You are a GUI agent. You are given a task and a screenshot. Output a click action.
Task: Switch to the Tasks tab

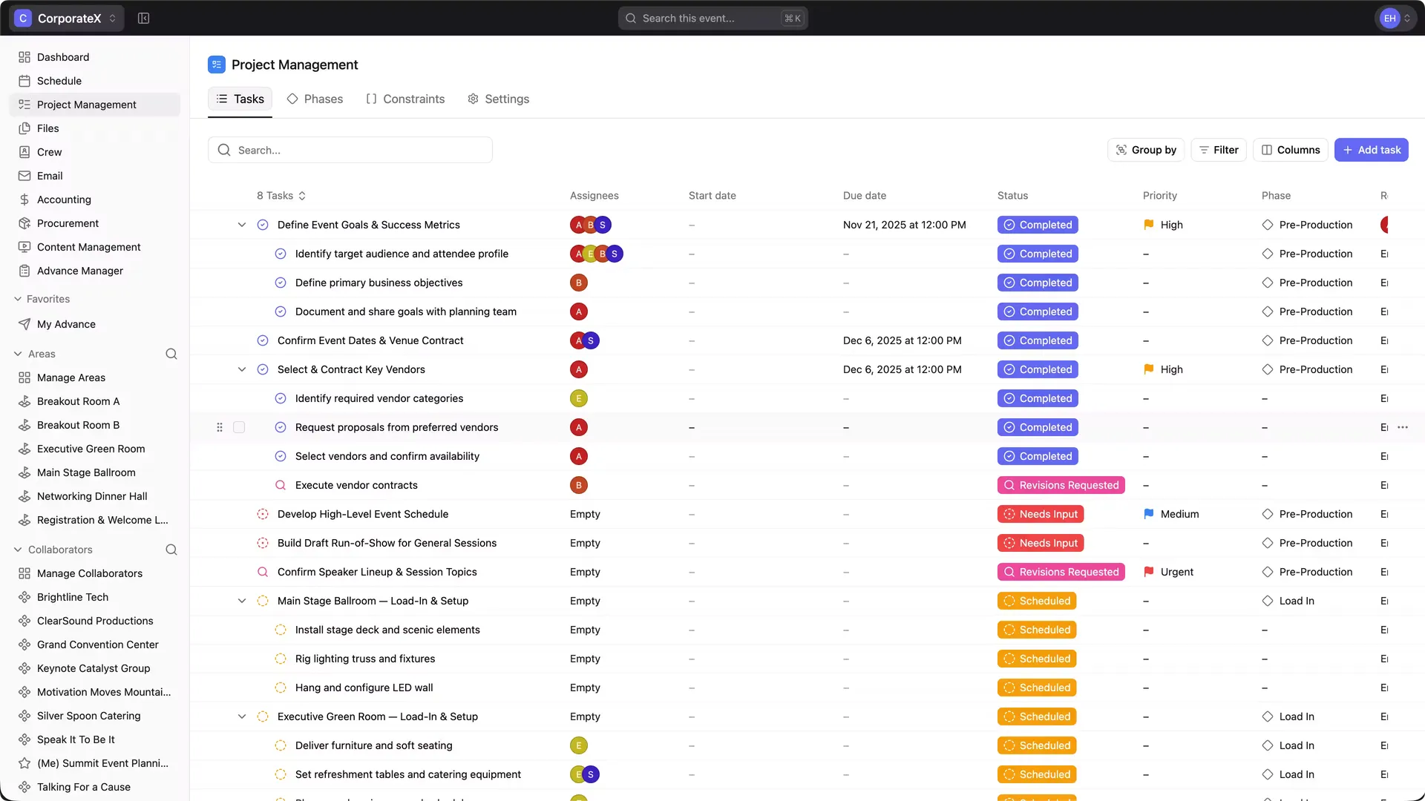point(240,99)
